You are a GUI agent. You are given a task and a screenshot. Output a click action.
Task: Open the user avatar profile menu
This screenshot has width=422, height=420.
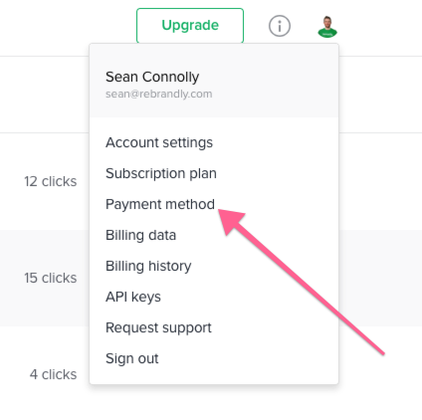pos(327,27)
